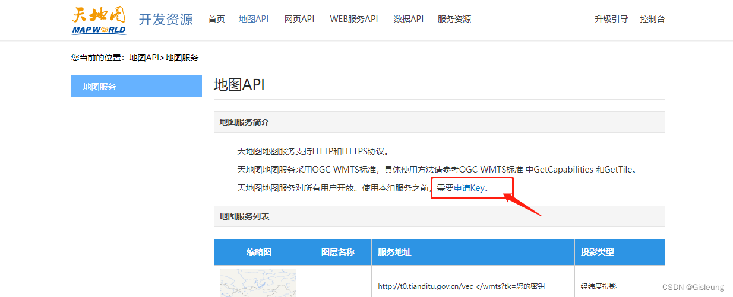This screenshot has height=297, width=733.
Task: Click the OGC WMTS标准 description line
Action: click(x=438, y=170)
